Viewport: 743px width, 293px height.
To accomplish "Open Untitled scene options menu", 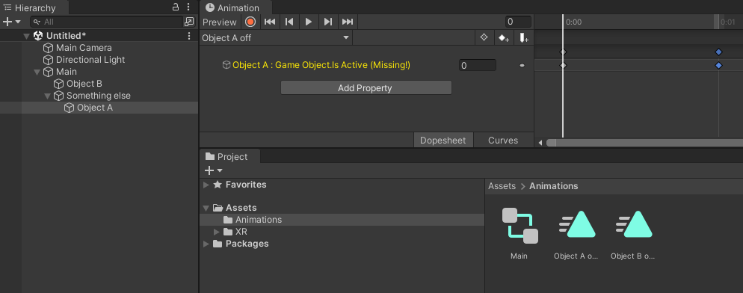I will pyautogui.click(x=188, y=36).
